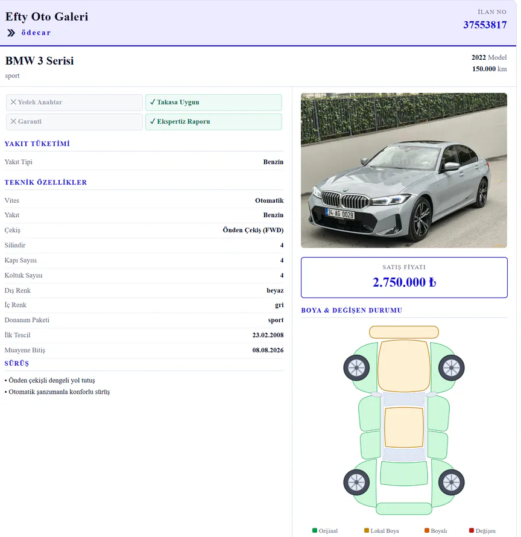This screenshot has width=521, height=537.
Task: Click the double-chevron ödecar logo icon
Action: pos(11,33)
